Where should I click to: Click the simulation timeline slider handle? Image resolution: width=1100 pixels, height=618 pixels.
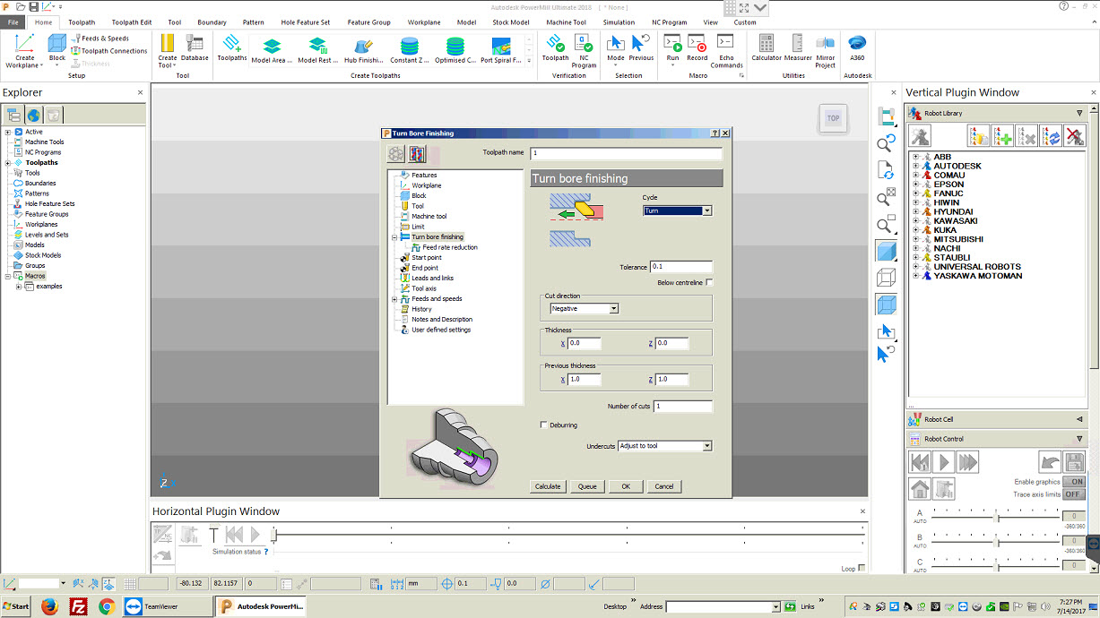pos(274,535)
